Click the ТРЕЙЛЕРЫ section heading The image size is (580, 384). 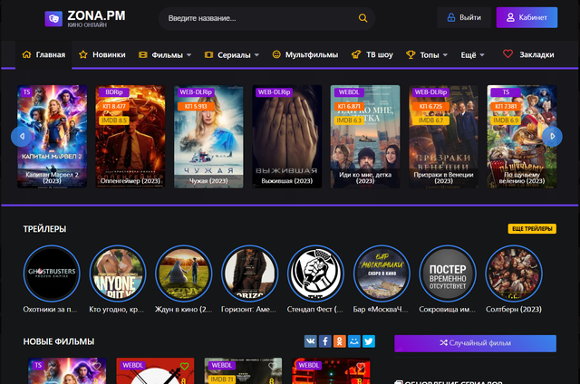click(x=44, y=229)
